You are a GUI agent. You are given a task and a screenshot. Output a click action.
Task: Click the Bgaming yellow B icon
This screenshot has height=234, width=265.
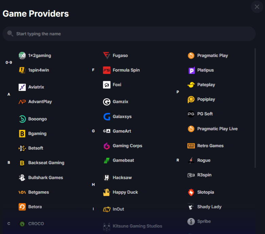tap(22, 134)
